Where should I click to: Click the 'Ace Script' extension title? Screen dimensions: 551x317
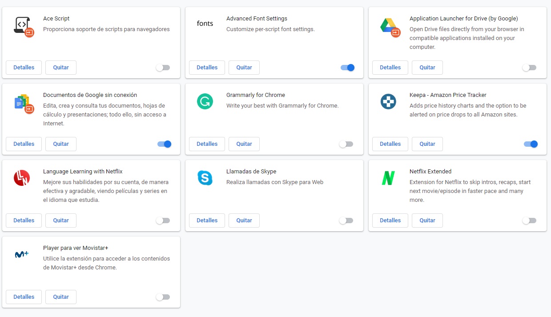coord(56,19)
